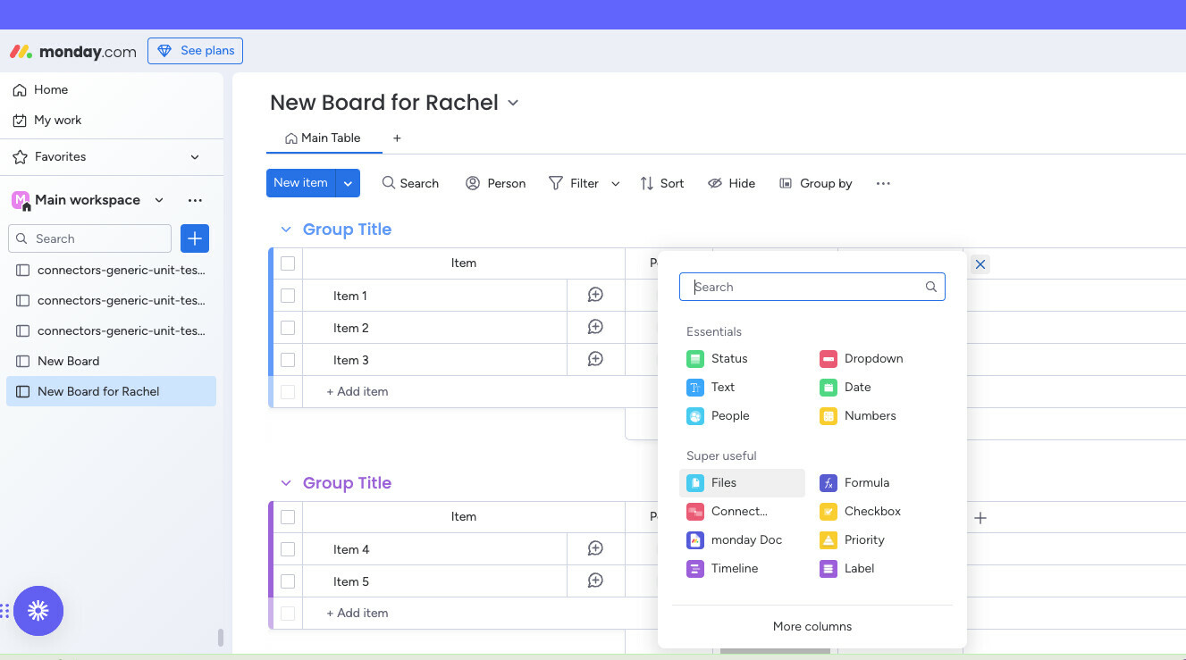Add a Checkbox column
Image resolution: width=1186 pixels, height=660 pixels.
click(861, 511)
